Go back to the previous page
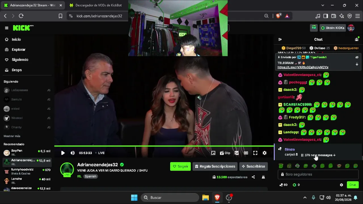This screenshot has width=363, height=204. click(x=5, y=16)
